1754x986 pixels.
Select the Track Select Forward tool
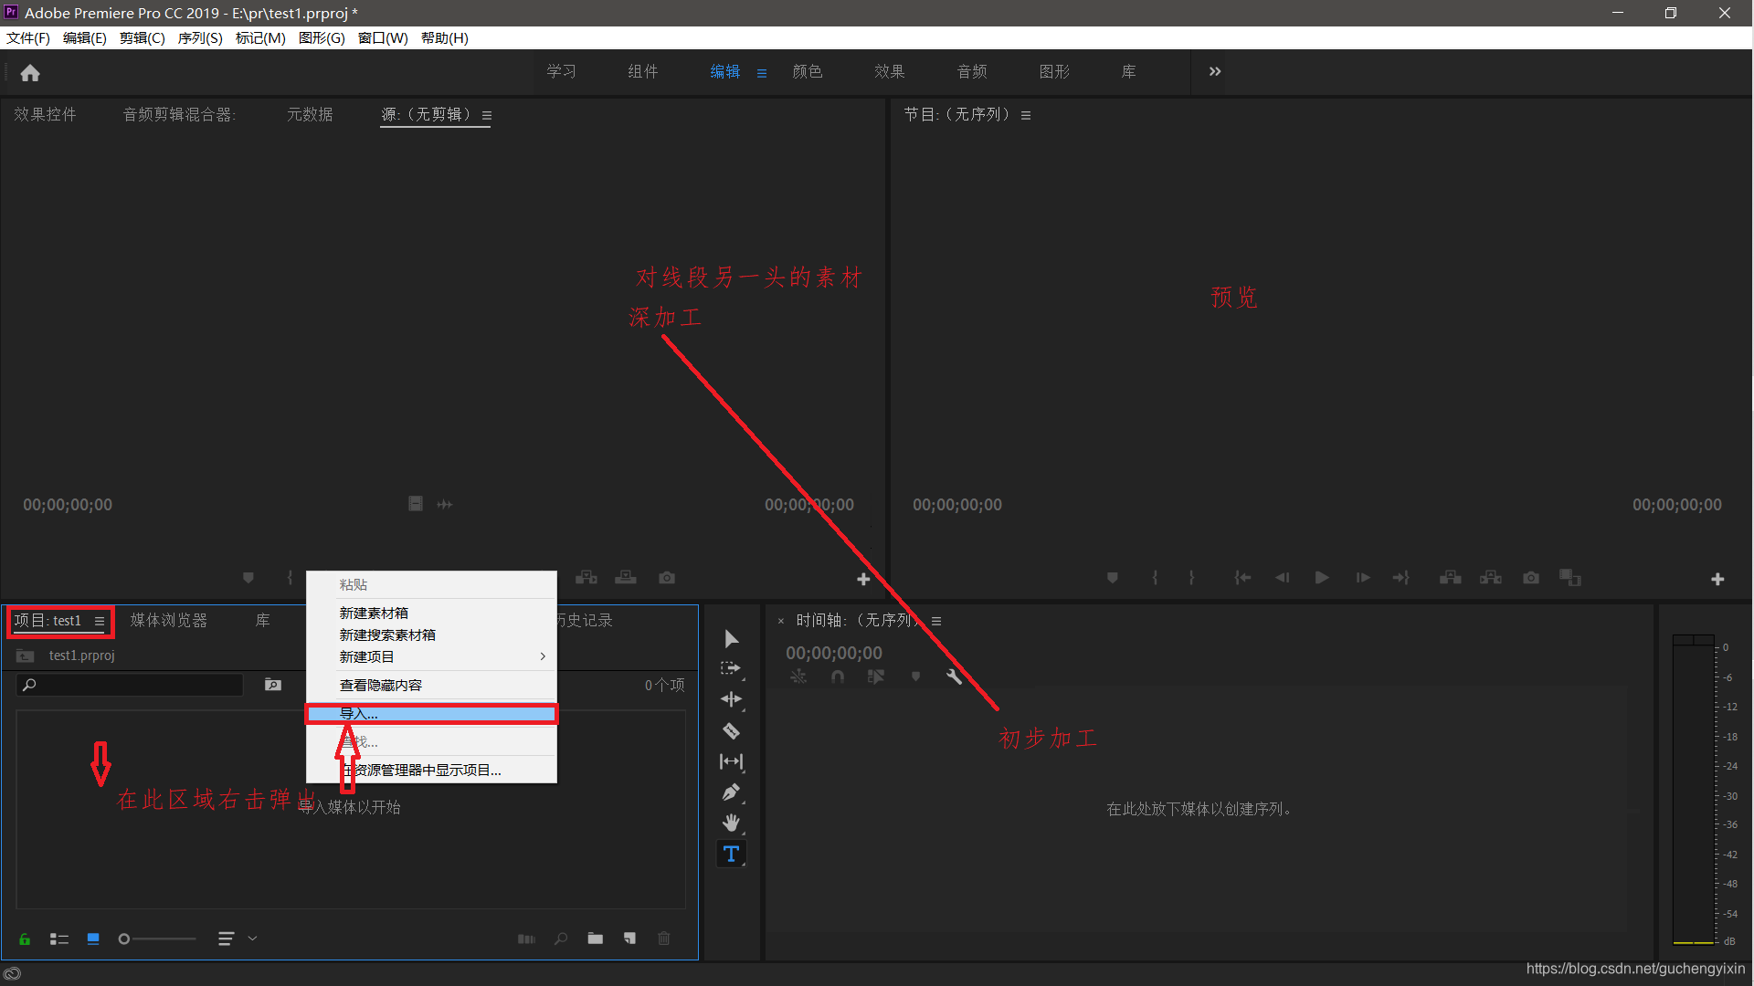point(731,669)
